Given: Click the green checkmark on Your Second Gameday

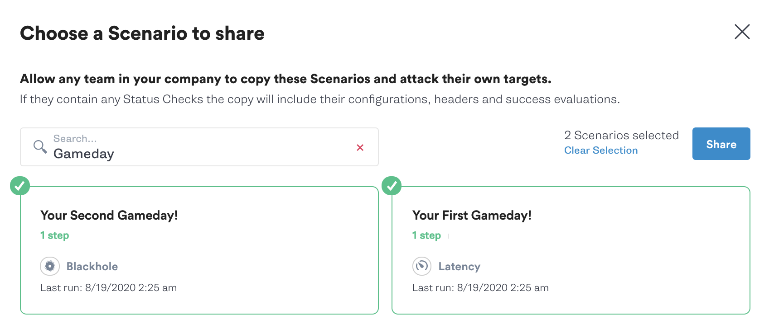Looking at the screenshot, I should click(20, 185).
